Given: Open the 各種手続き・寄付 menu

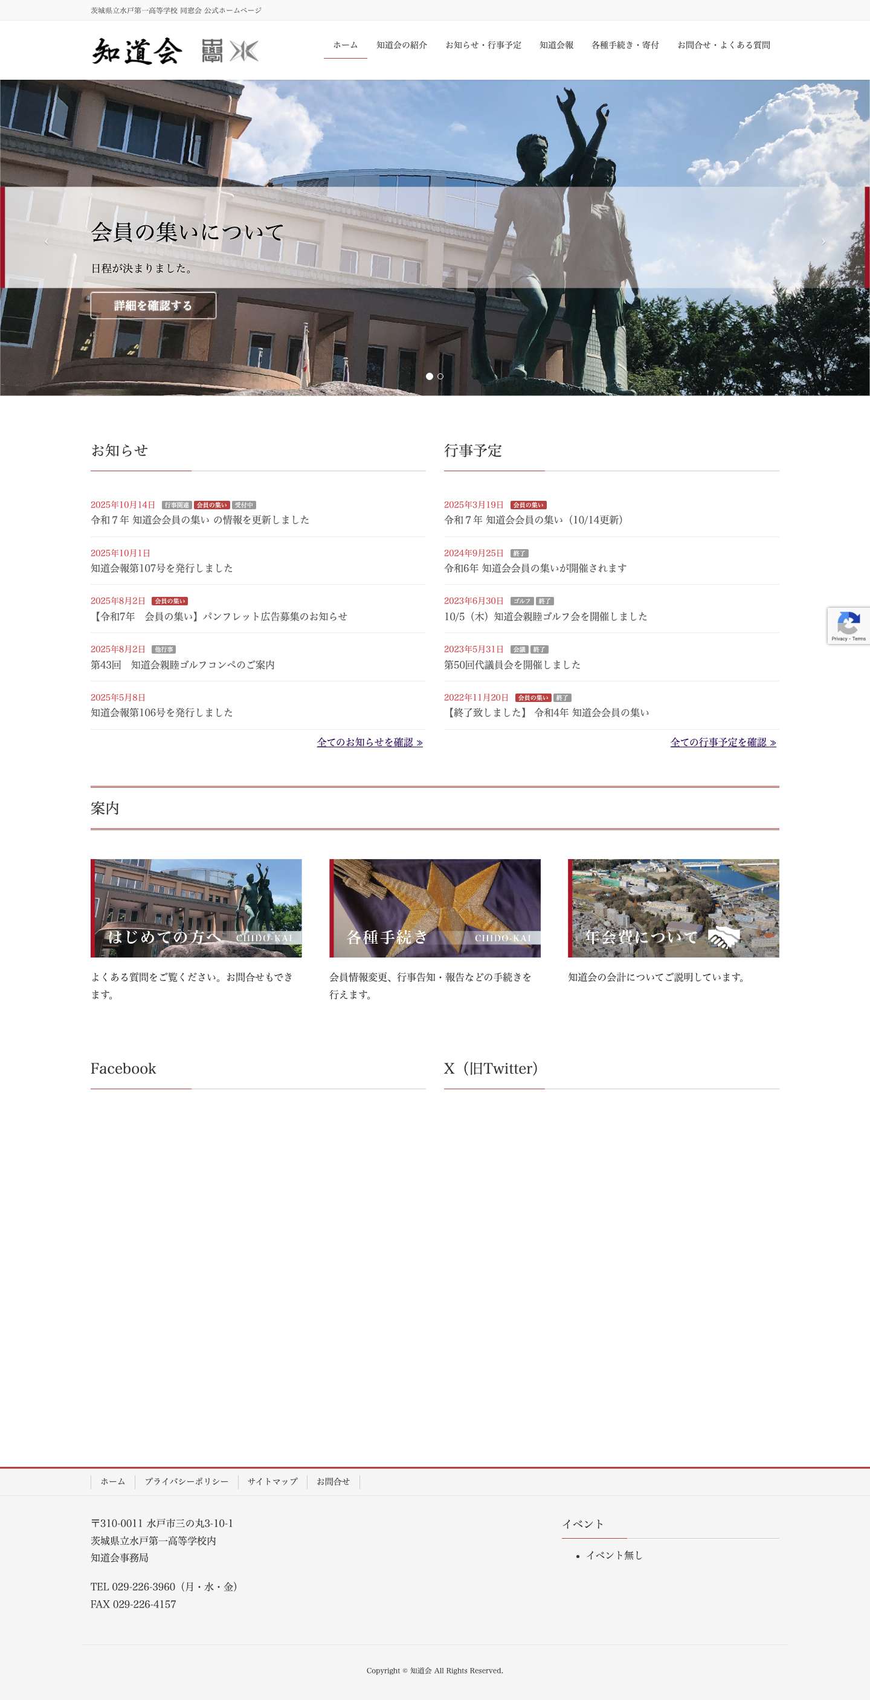Looking at the screenshot, I should [x=625, y=45].
